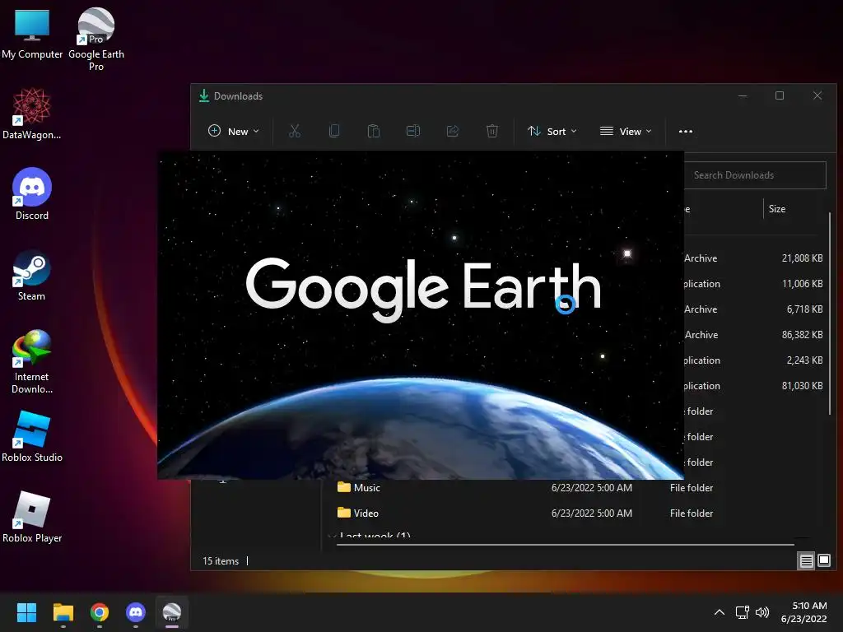Open Google Chrome from the taskbar
The width and height of the screenshot is (843, 632).
[x=100, y=612]
